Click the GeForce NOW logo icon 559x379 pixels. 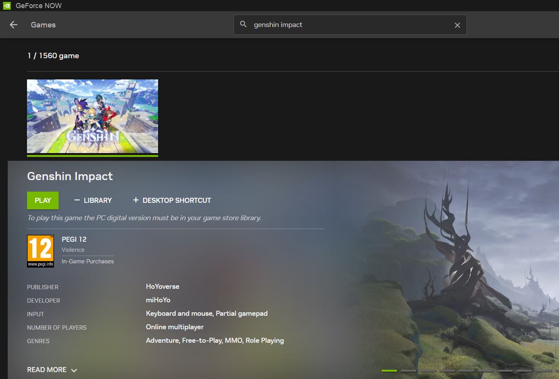[7, 5]
